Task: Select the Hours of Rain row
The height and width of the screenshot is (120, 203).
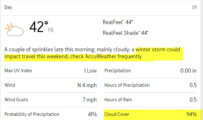Action: click(151, 100)
